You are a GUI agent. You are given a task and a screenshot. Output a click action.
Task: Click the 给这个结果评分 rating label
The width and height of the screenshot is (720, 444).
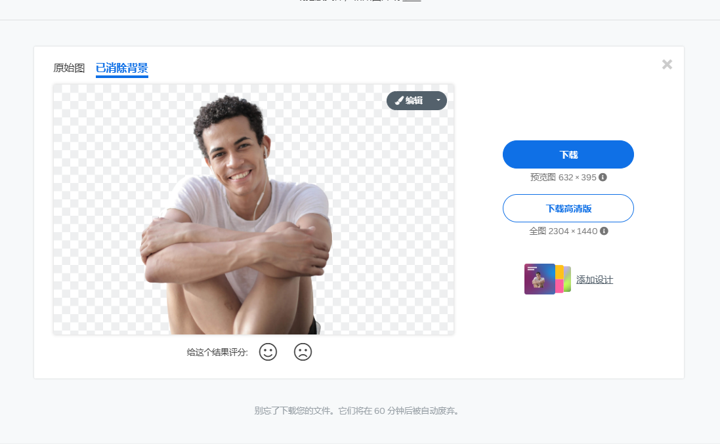217,352
